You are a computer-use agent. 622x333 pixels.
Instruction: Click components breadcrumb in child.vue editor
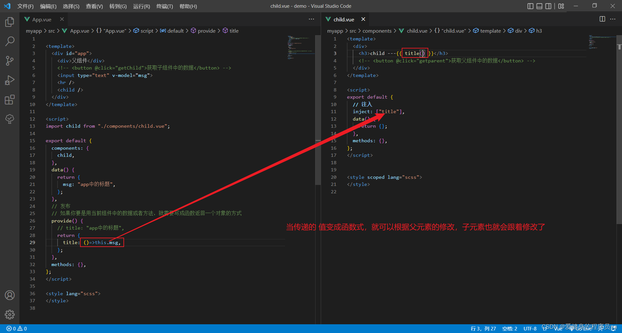click(x=377, y=31)
